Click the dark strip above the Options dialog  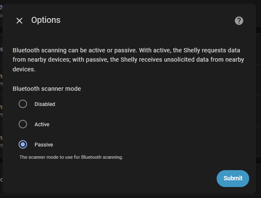[x=130, y=2]
